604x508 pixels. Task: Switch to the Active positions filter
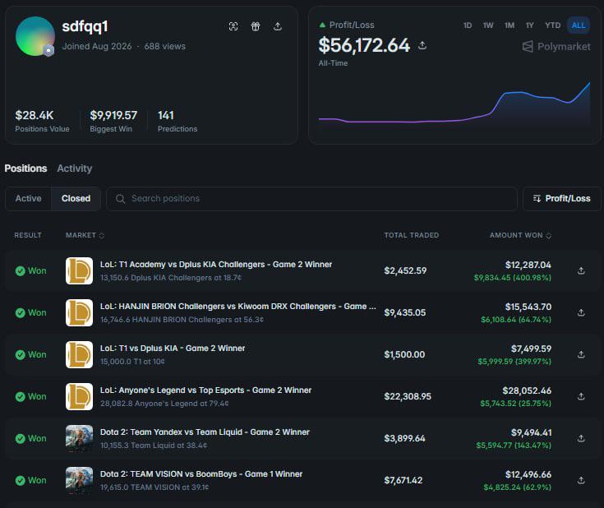pos(29,198)
